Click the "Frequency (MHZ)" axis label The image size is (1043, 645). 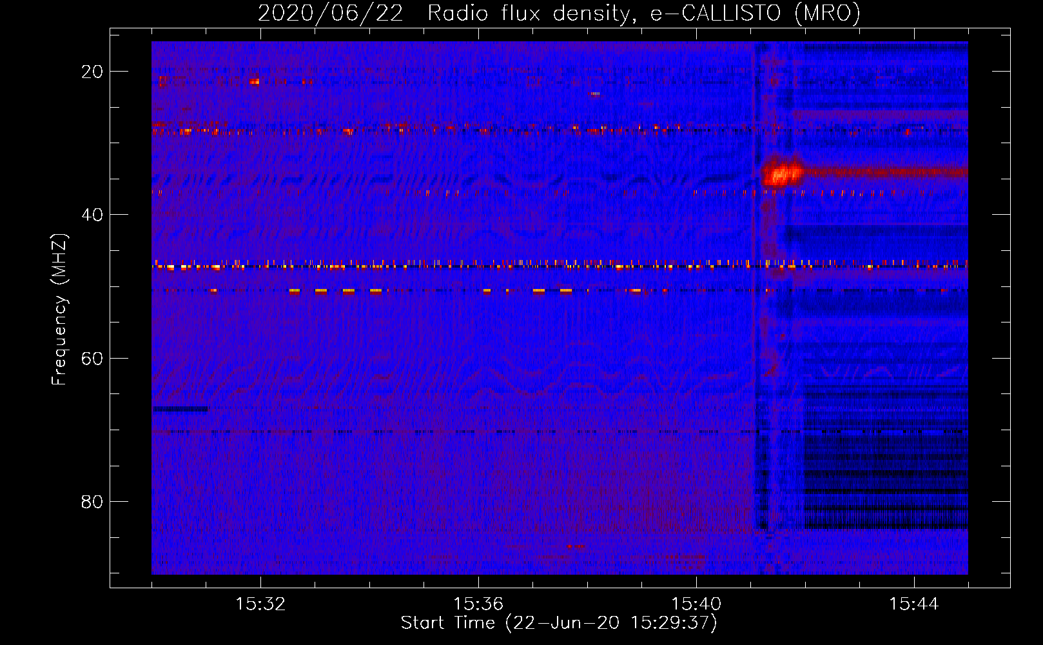click(x=59, y=310)
